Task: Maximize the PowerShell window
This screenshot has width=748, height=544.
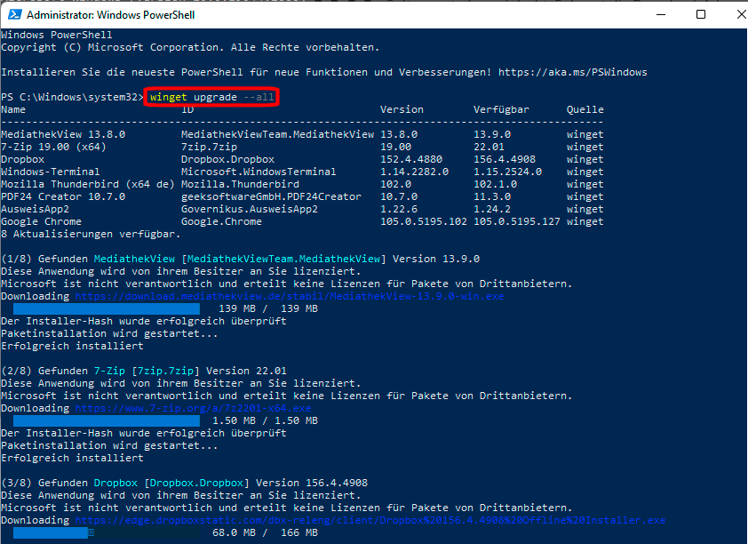Action: point(701,14)
